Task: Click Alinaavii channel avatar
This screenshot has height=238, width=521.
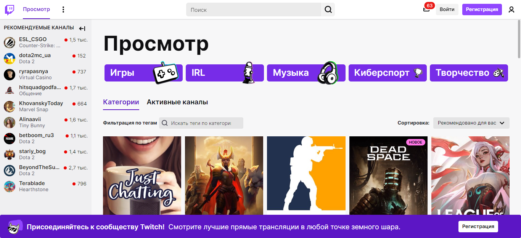Action: click(10, 122)
